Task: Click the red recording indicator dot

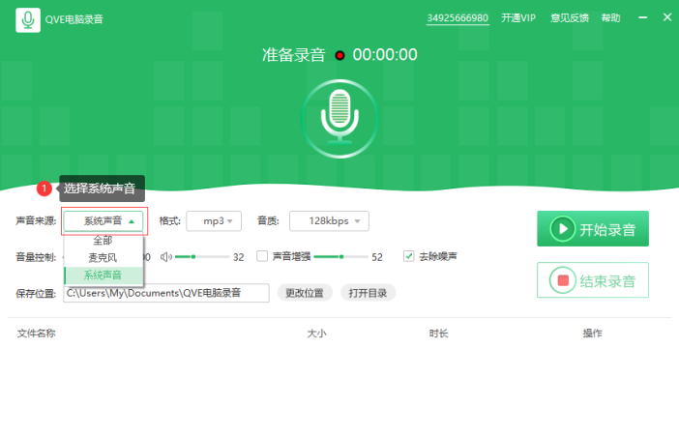Action: [339, 55]
